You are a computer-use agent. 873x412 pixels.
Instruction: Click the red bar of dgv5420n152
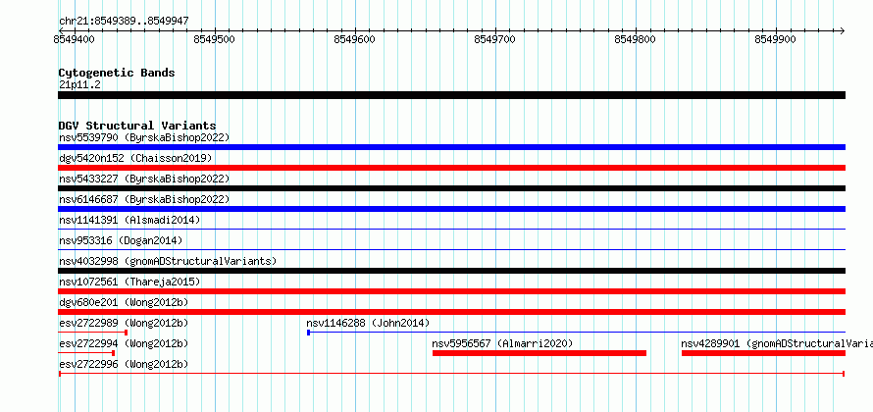pos(451,168)
